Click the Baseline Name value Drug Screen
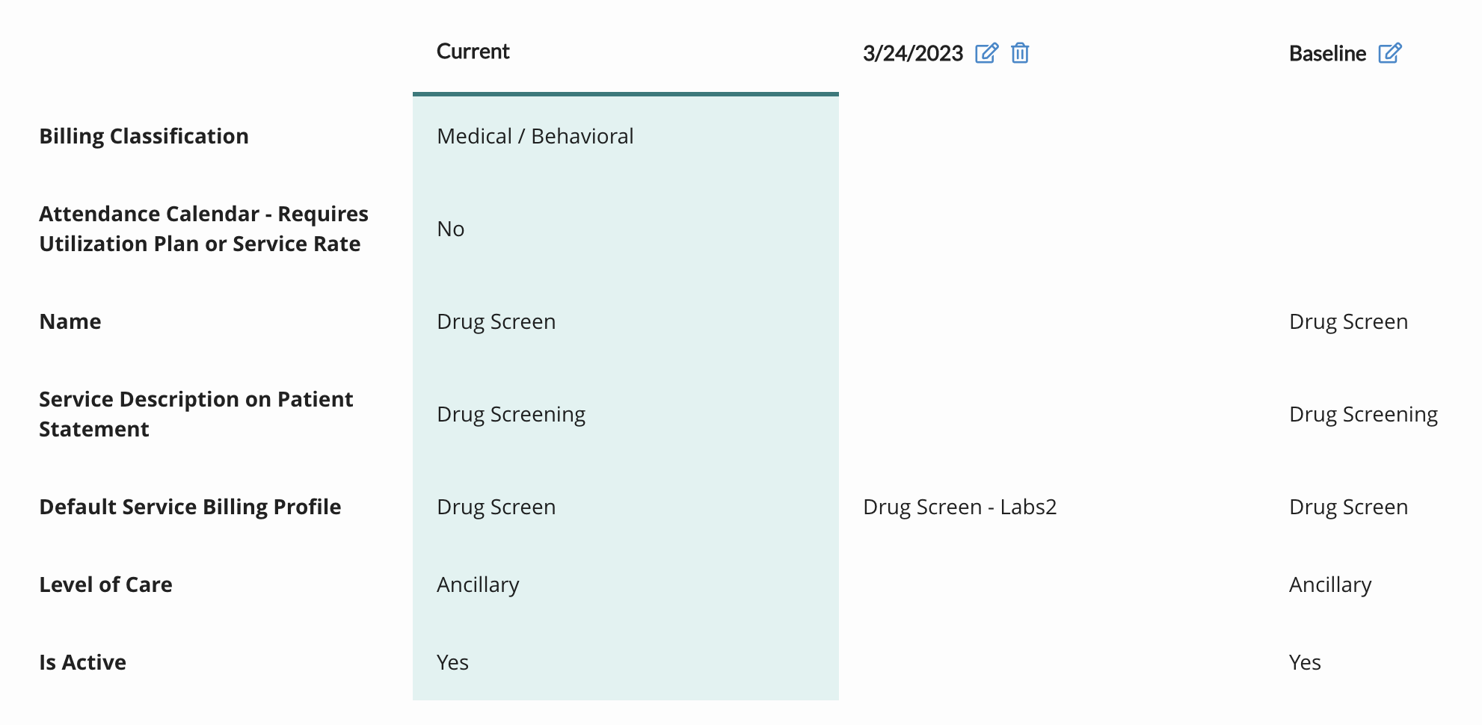 point(1349,321)
